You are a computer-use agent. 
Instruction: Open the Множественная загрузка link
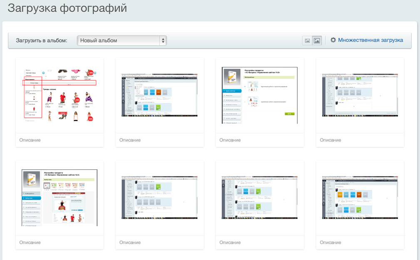coord(370,40)
